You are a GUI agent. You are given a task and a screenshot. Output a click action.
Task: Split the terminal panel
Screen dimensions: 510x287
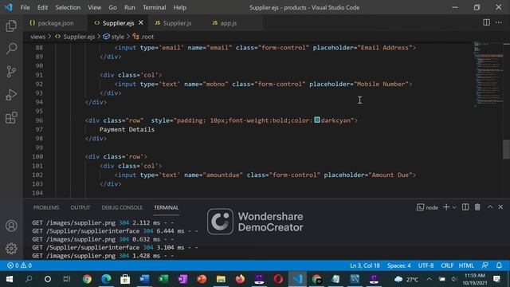tap(465, 207)
